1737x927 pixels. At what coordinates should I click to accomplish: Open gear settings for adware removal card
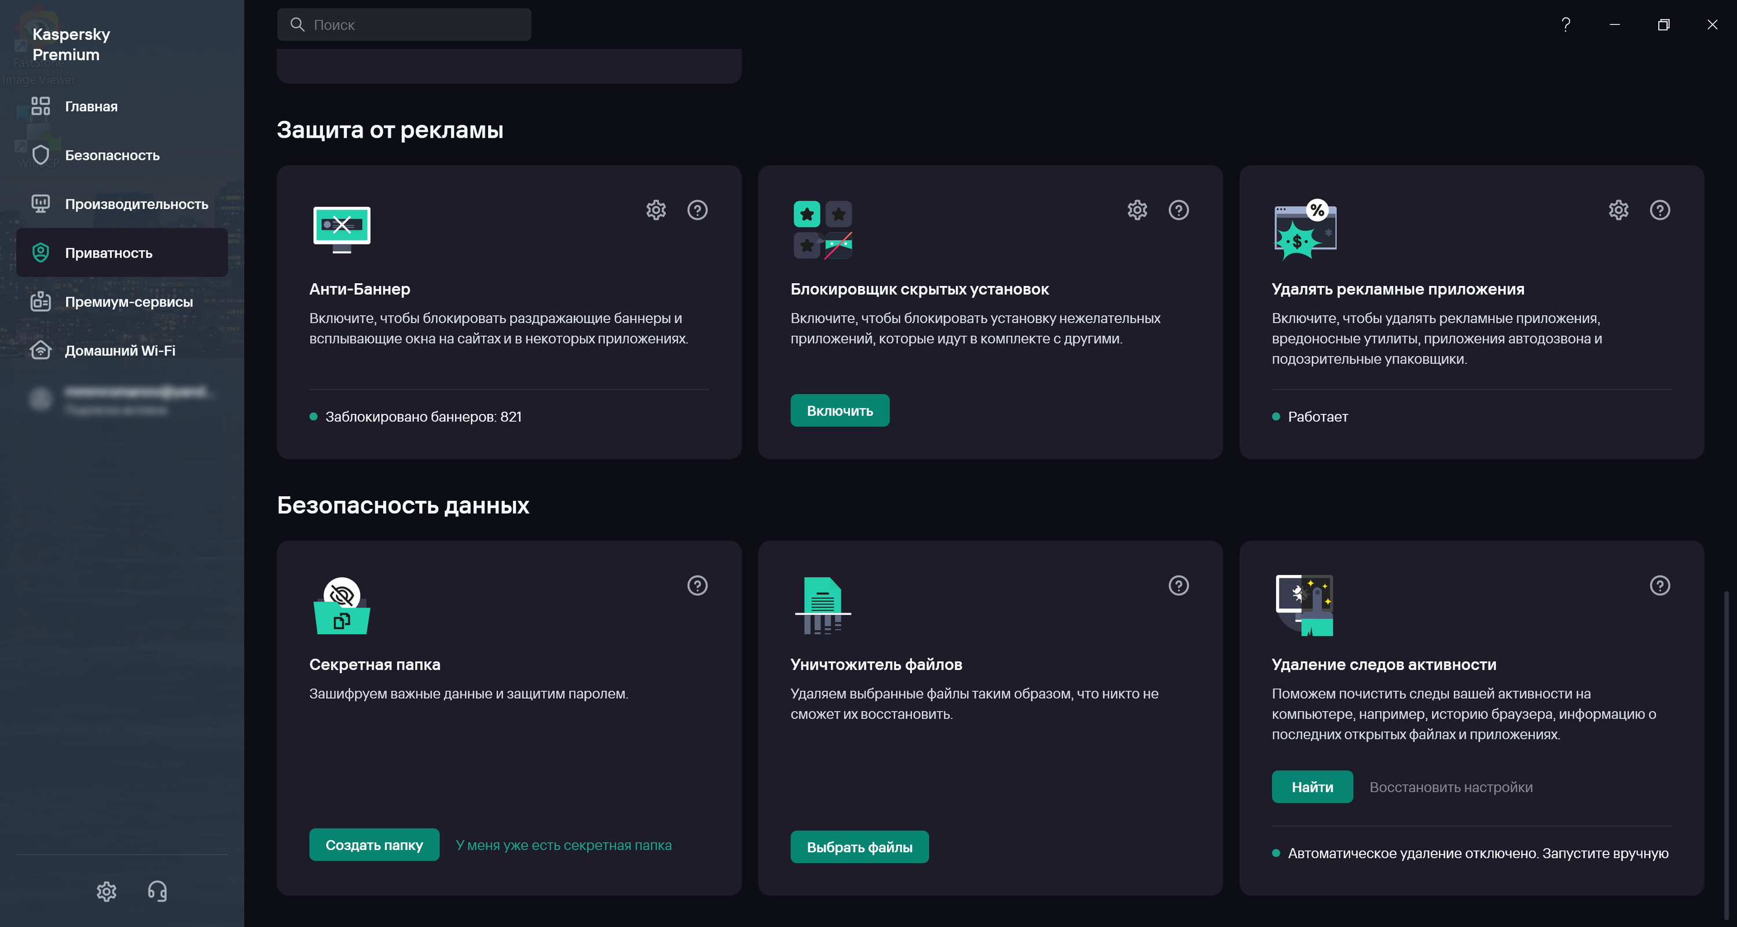pyautogui.click(x=1618, y=210)
